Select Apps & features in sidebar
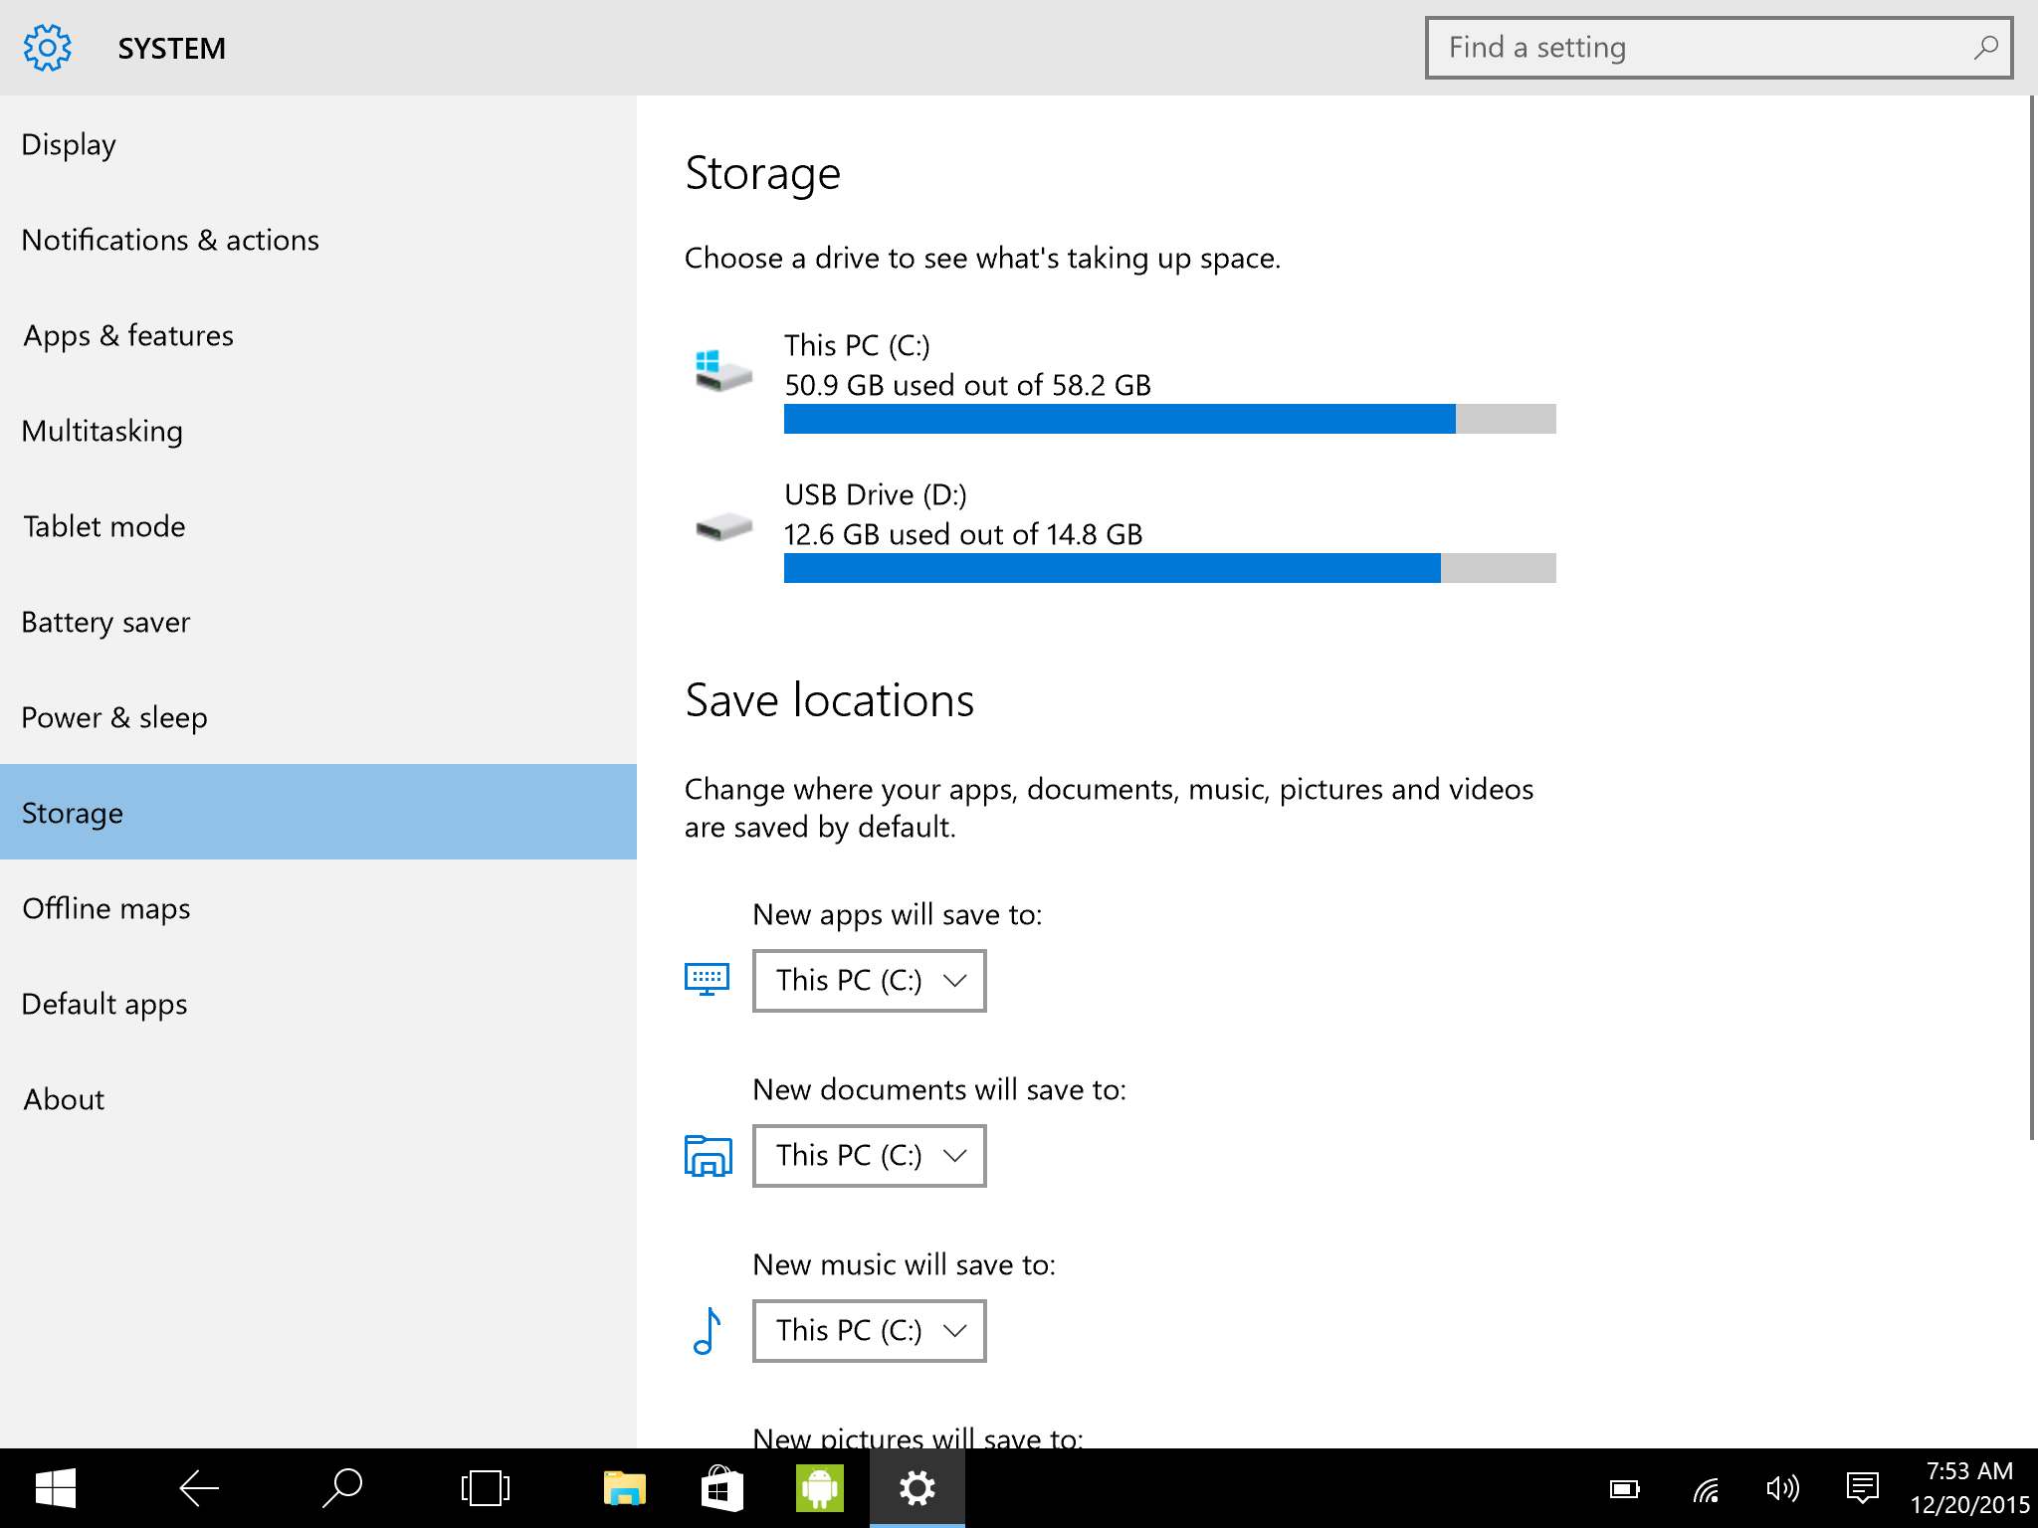 [x=128, y=336]
